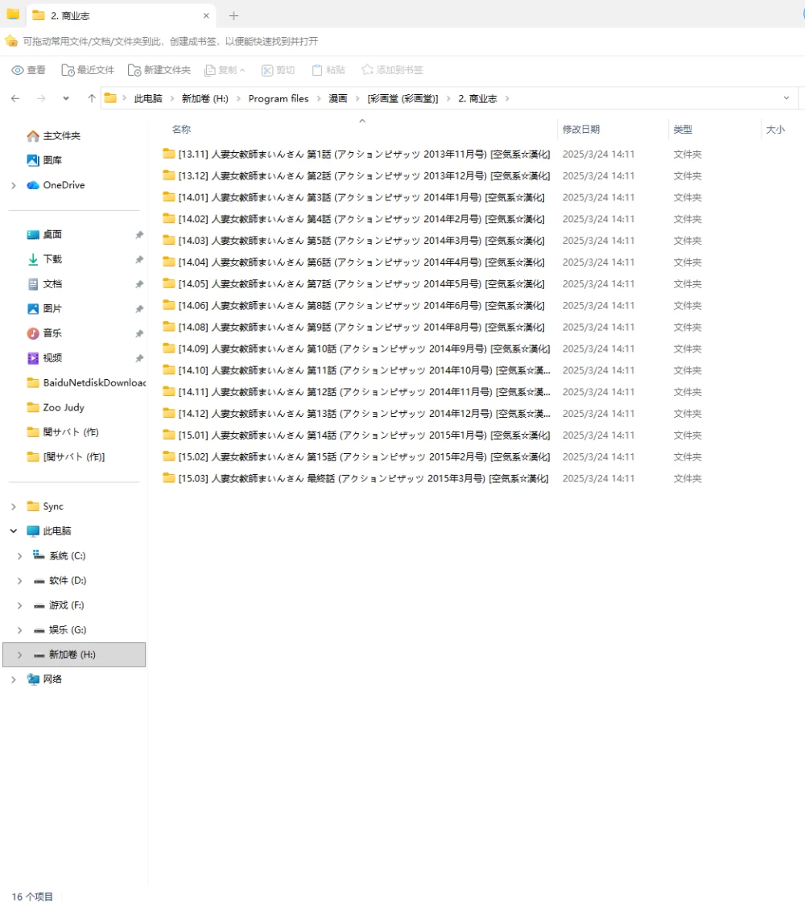Open 文档 documents quick access

click(44, 283)
